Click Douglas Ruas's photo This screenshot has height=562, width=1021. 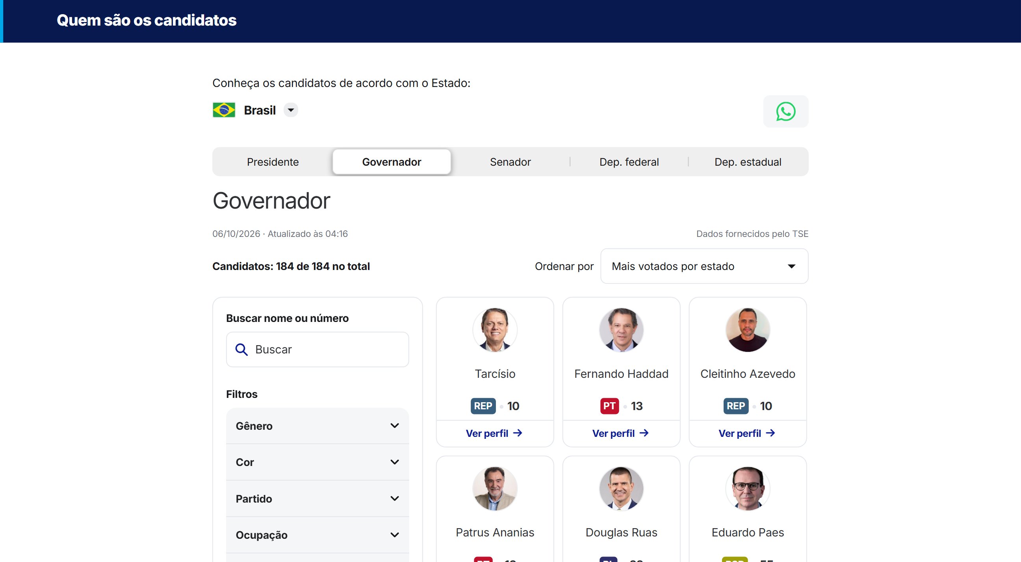tap(621, 489)
